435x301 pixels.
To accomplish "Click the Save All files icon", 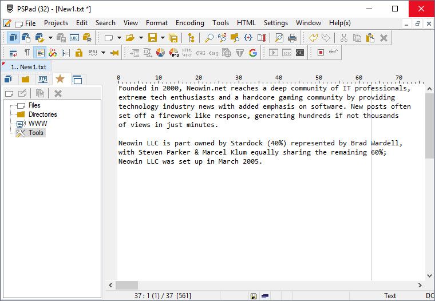I will click(173, 38).
